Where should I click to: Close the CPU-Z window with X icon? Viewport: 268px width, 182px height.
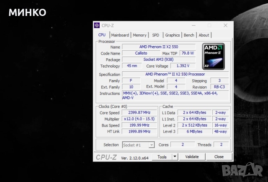pyautogui.click(x=225, y=25)
